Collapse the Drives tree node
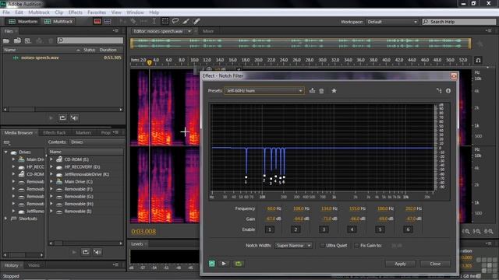The width and height of the screenshot is (499, 280). pyautogui.click(x=5, y=152)
